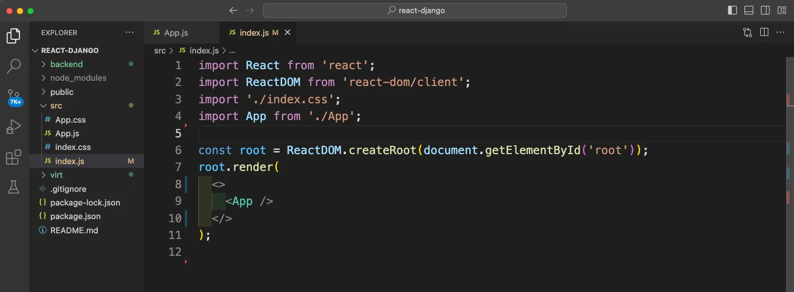Image resolution: width=794 pixels, height=292 pixels.
Task: Click the breadcrumb trailing ellipsis
Action: (x=232, y=51)
